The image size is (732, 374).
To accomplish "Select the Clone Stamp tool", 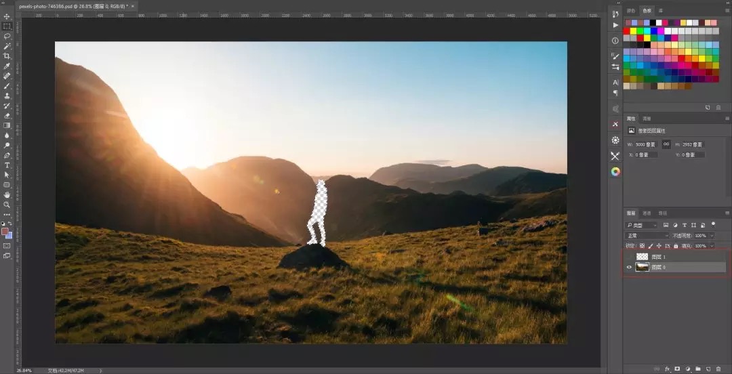I will (x=7, y=96).
